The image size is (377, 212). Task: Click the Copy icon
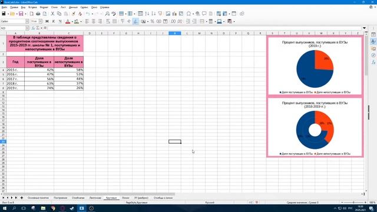click(x=59, y=14)
